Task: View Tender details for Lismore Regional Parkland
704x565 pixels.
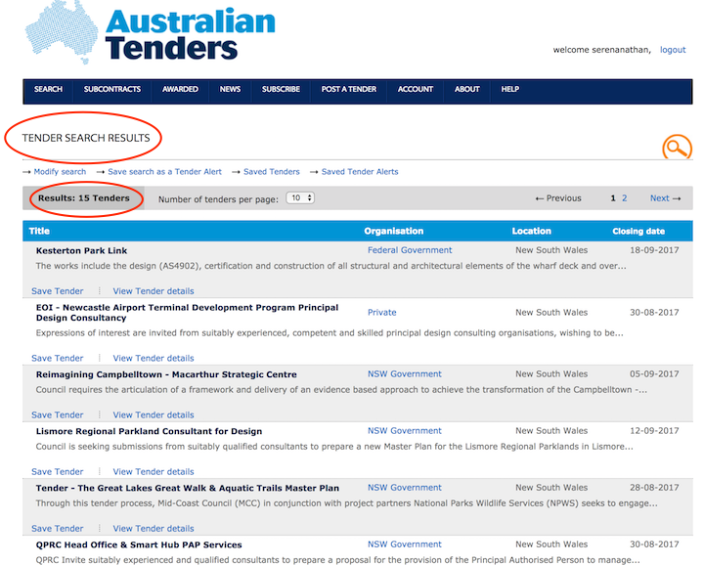Action: point(154,472)
